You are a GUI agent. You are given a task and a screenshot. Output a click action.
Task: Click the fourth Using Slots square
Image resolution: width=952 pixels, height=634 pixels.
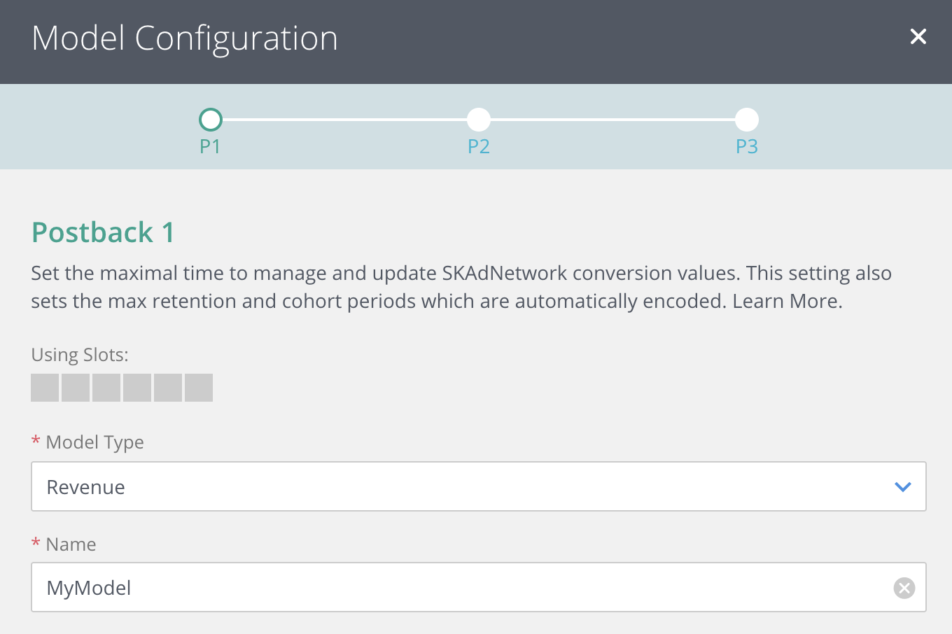click(x=137, y=387)
